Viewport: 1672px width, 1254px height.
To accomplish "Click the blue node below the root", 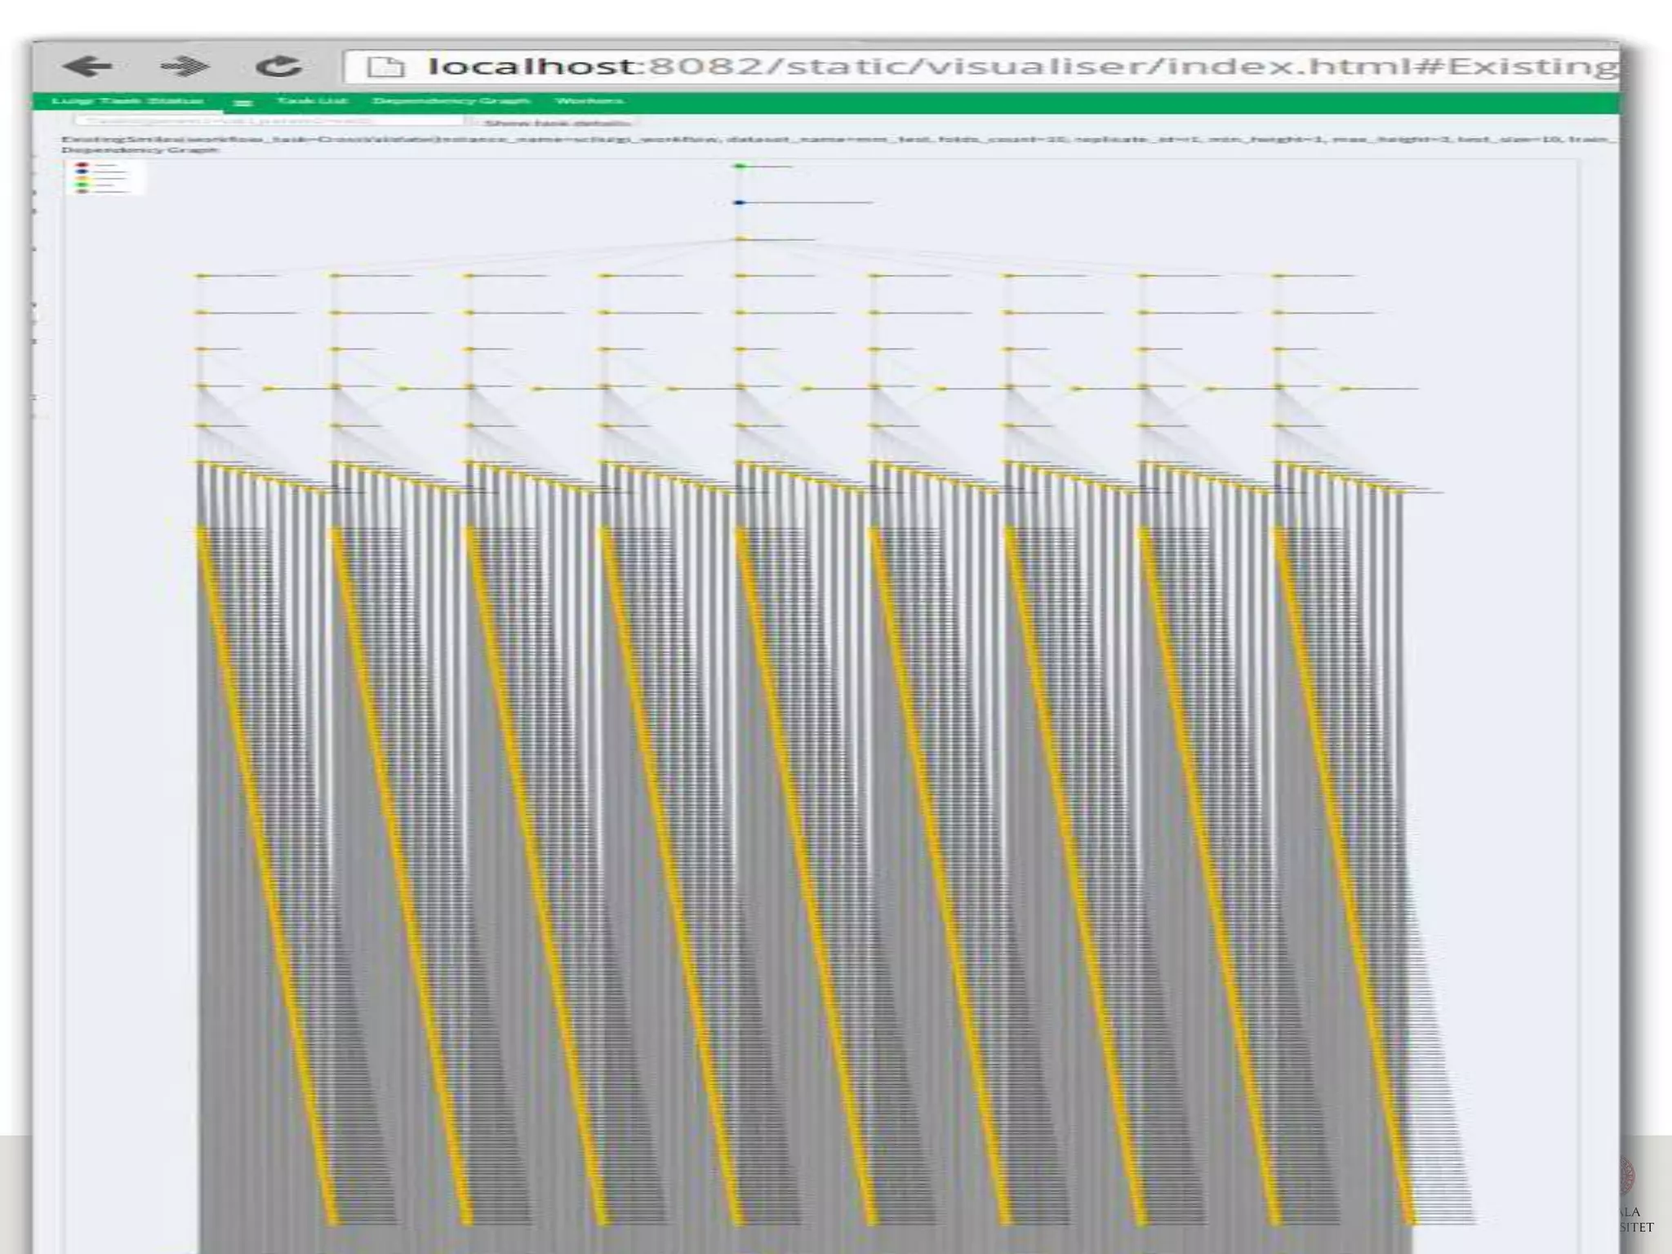I will (x=740, y=202).
